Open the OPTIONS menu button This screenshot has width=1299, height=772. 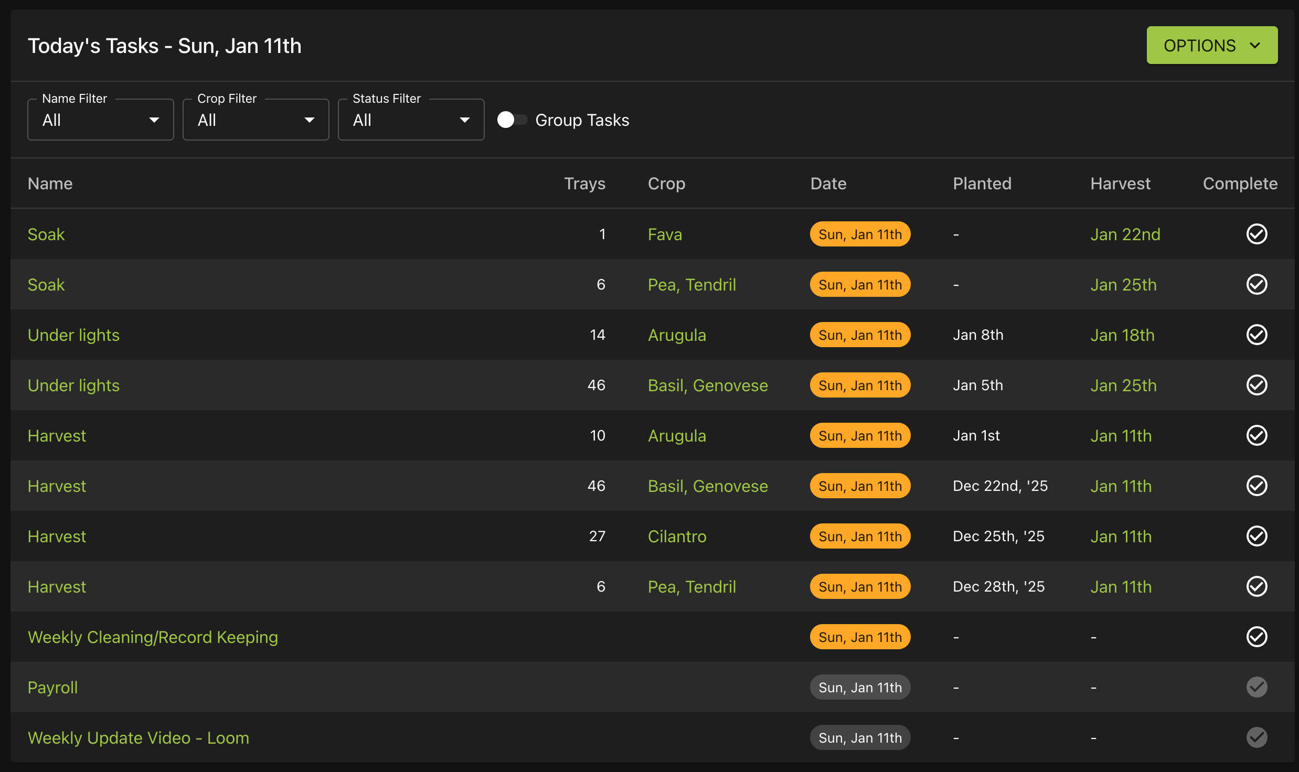pos(1212,45)
